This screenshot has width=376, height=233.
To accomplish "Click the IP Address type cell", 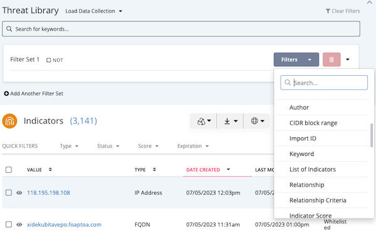I will (x=148, y=193).
